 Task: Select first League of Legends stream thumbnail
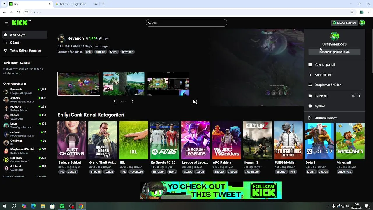point(79,84)
